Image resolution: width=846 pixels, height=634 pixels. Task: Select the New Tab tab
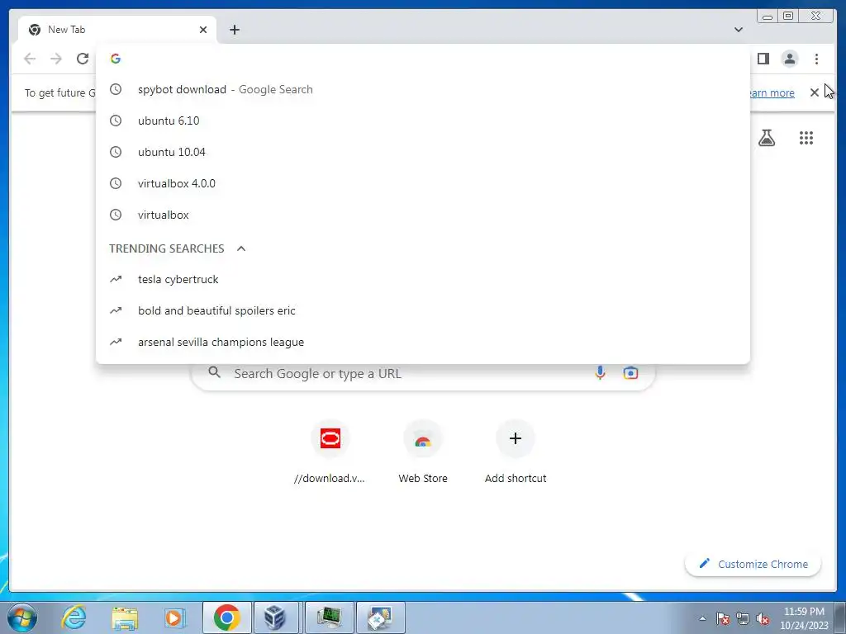click(x=117, y=30)
